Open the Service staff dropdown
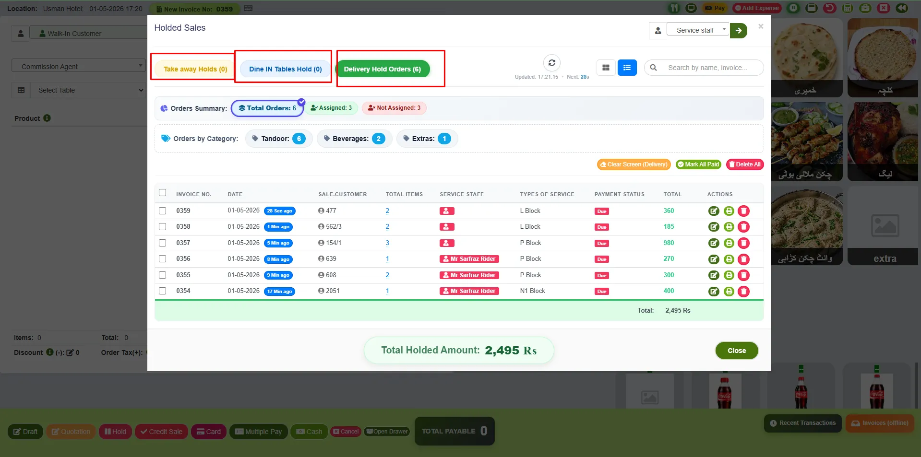Image resolution: width=921 pixels, height=457 pixels. coord(698,30)
